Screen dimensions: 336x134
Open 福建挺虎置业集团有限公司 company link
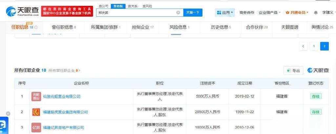pyautogui.click(x=65, y=112)
